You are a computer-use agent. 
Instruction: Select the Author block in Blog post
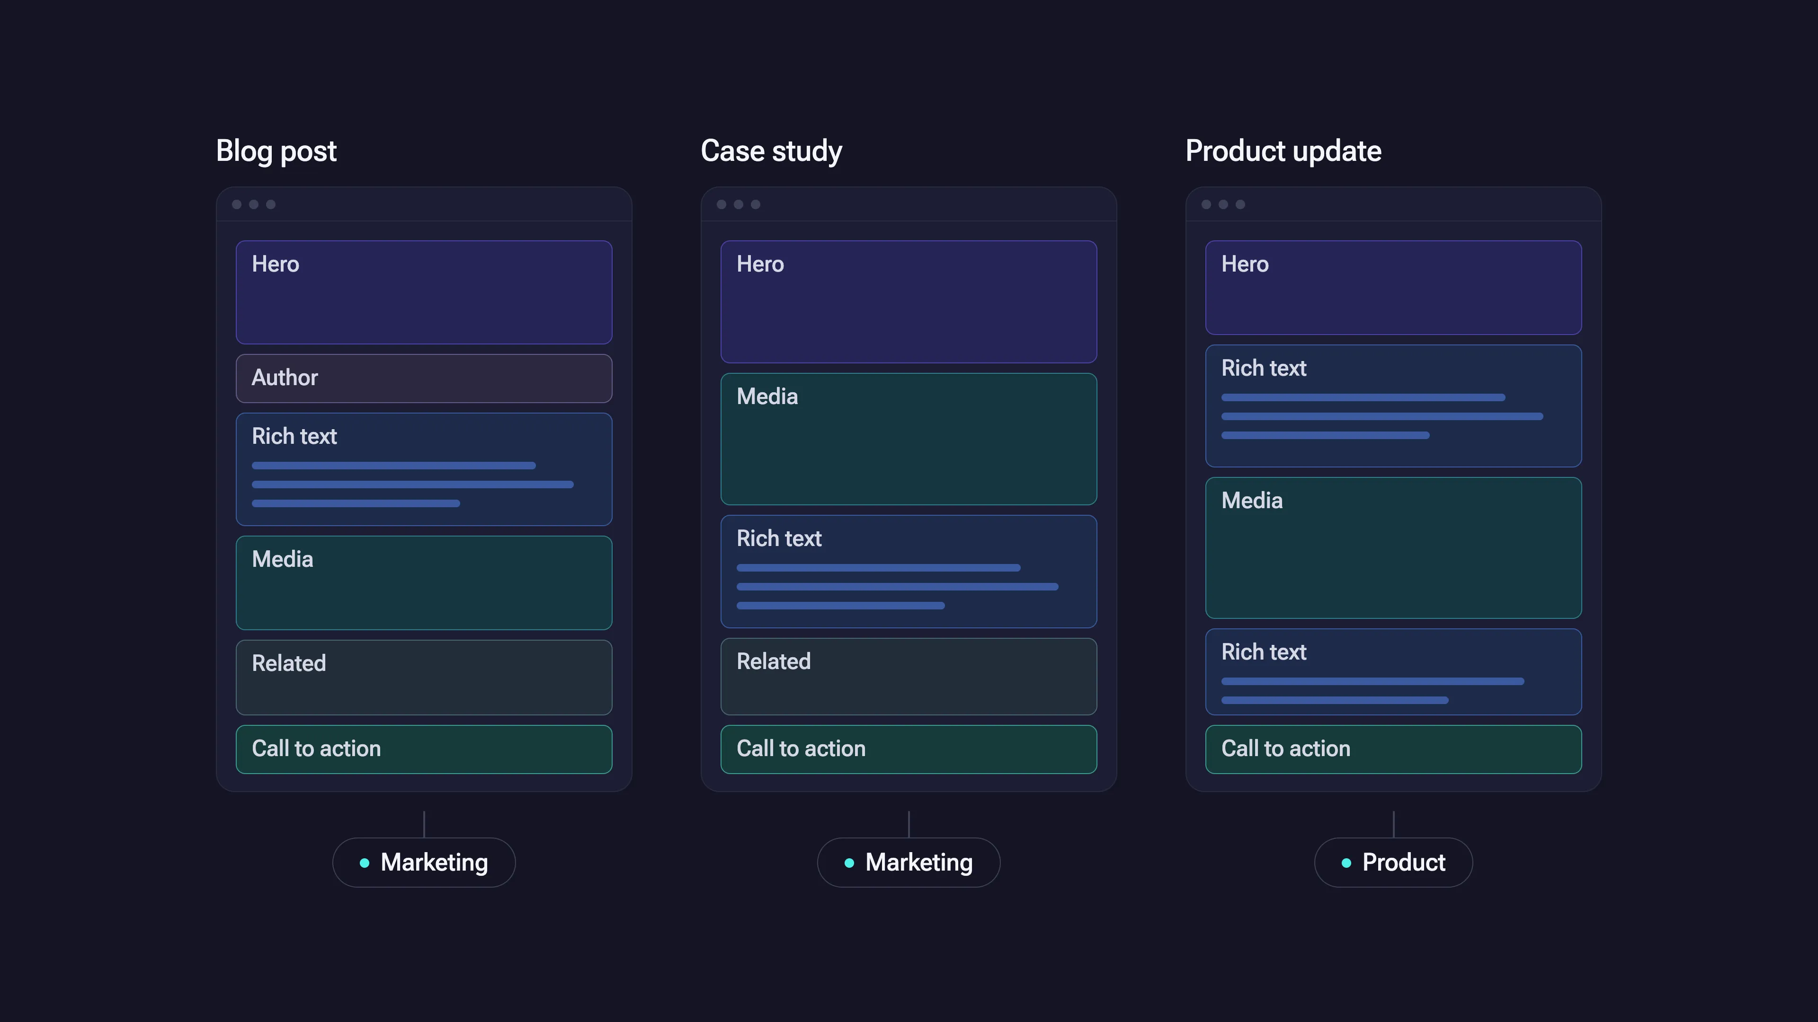pyautogui.click(x=423, y=378)
